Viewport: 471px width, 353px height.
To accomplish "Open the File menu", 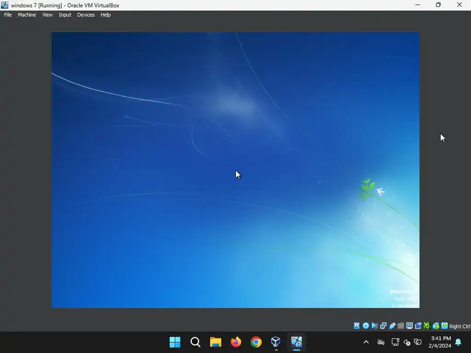I will point(8,15).
